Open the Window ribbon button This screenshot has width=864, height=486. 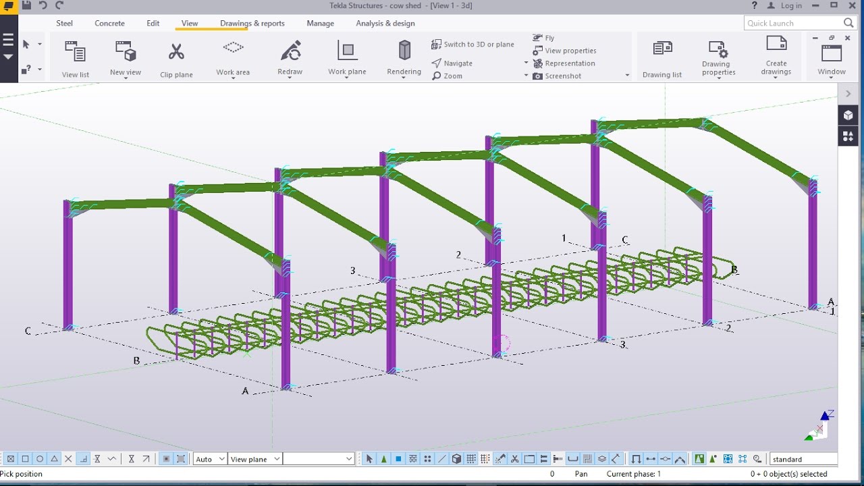832,59
